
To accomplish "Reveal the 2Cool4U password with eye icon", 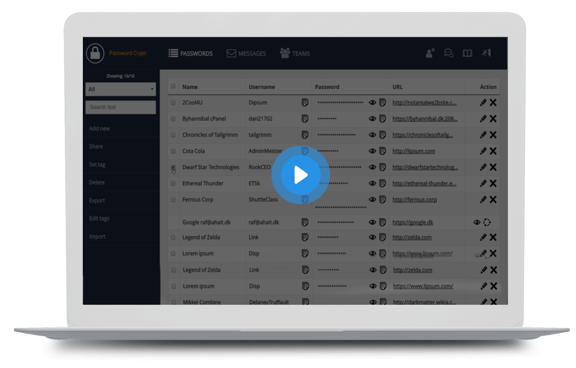I will 372,102.
